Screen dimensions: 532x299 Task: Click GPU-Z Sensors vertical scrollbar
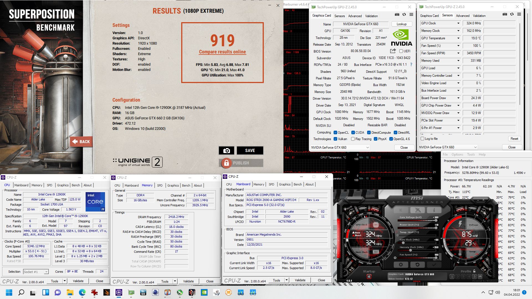click(520, 64)
